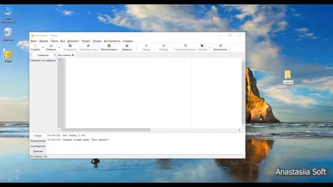Open the Файл menu
Screen dimensions: 333x187
click(x=34, y=41)
